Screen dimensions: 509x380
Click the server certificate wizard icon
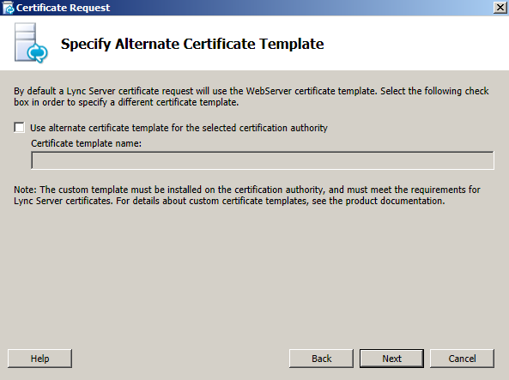pos(31,43)
